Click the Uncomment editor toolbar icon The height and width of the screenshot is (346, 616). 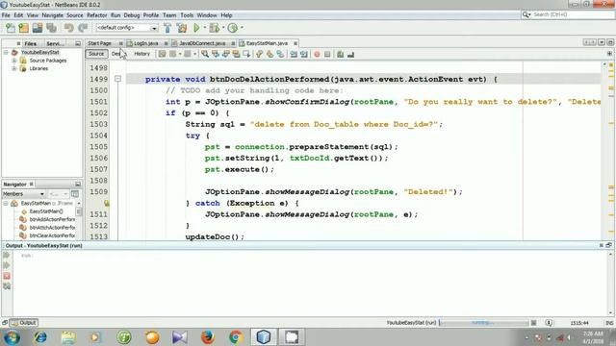[x=350, y=54]
